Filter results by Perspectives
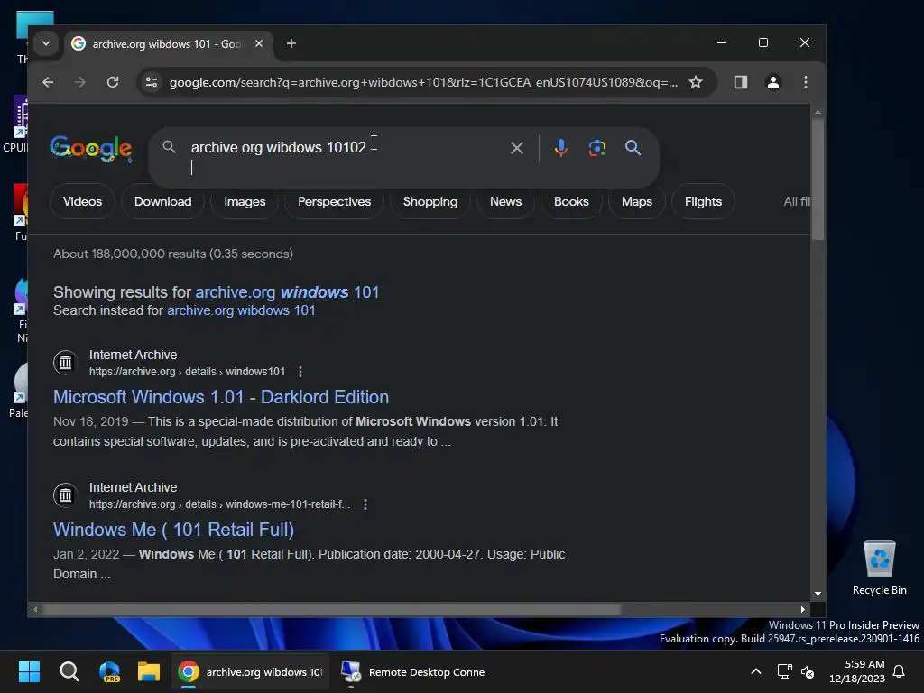Image resolution: width=924 pixels, height=693 pixels. tap(334, 201)
